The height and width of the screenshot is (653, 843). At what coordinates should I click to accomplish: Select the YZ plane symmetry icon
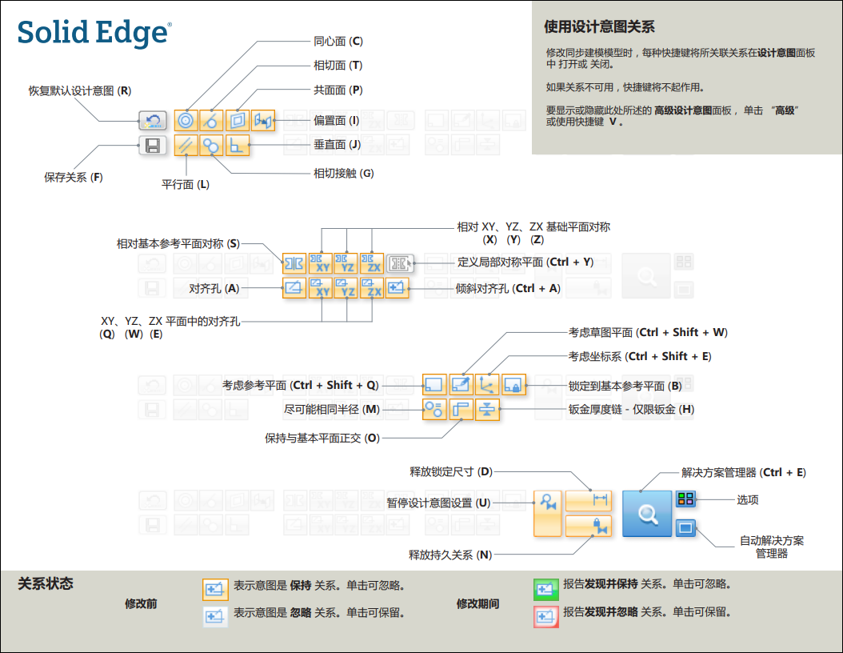click(x=346, y=263)
